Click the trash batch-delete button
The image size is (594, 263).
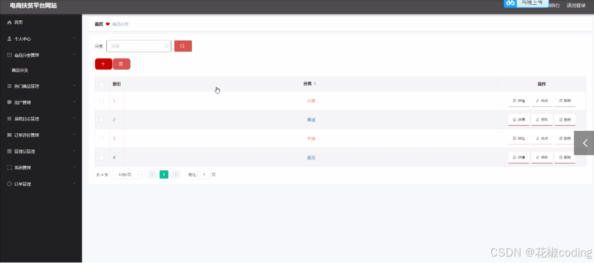tap(121, 64)
